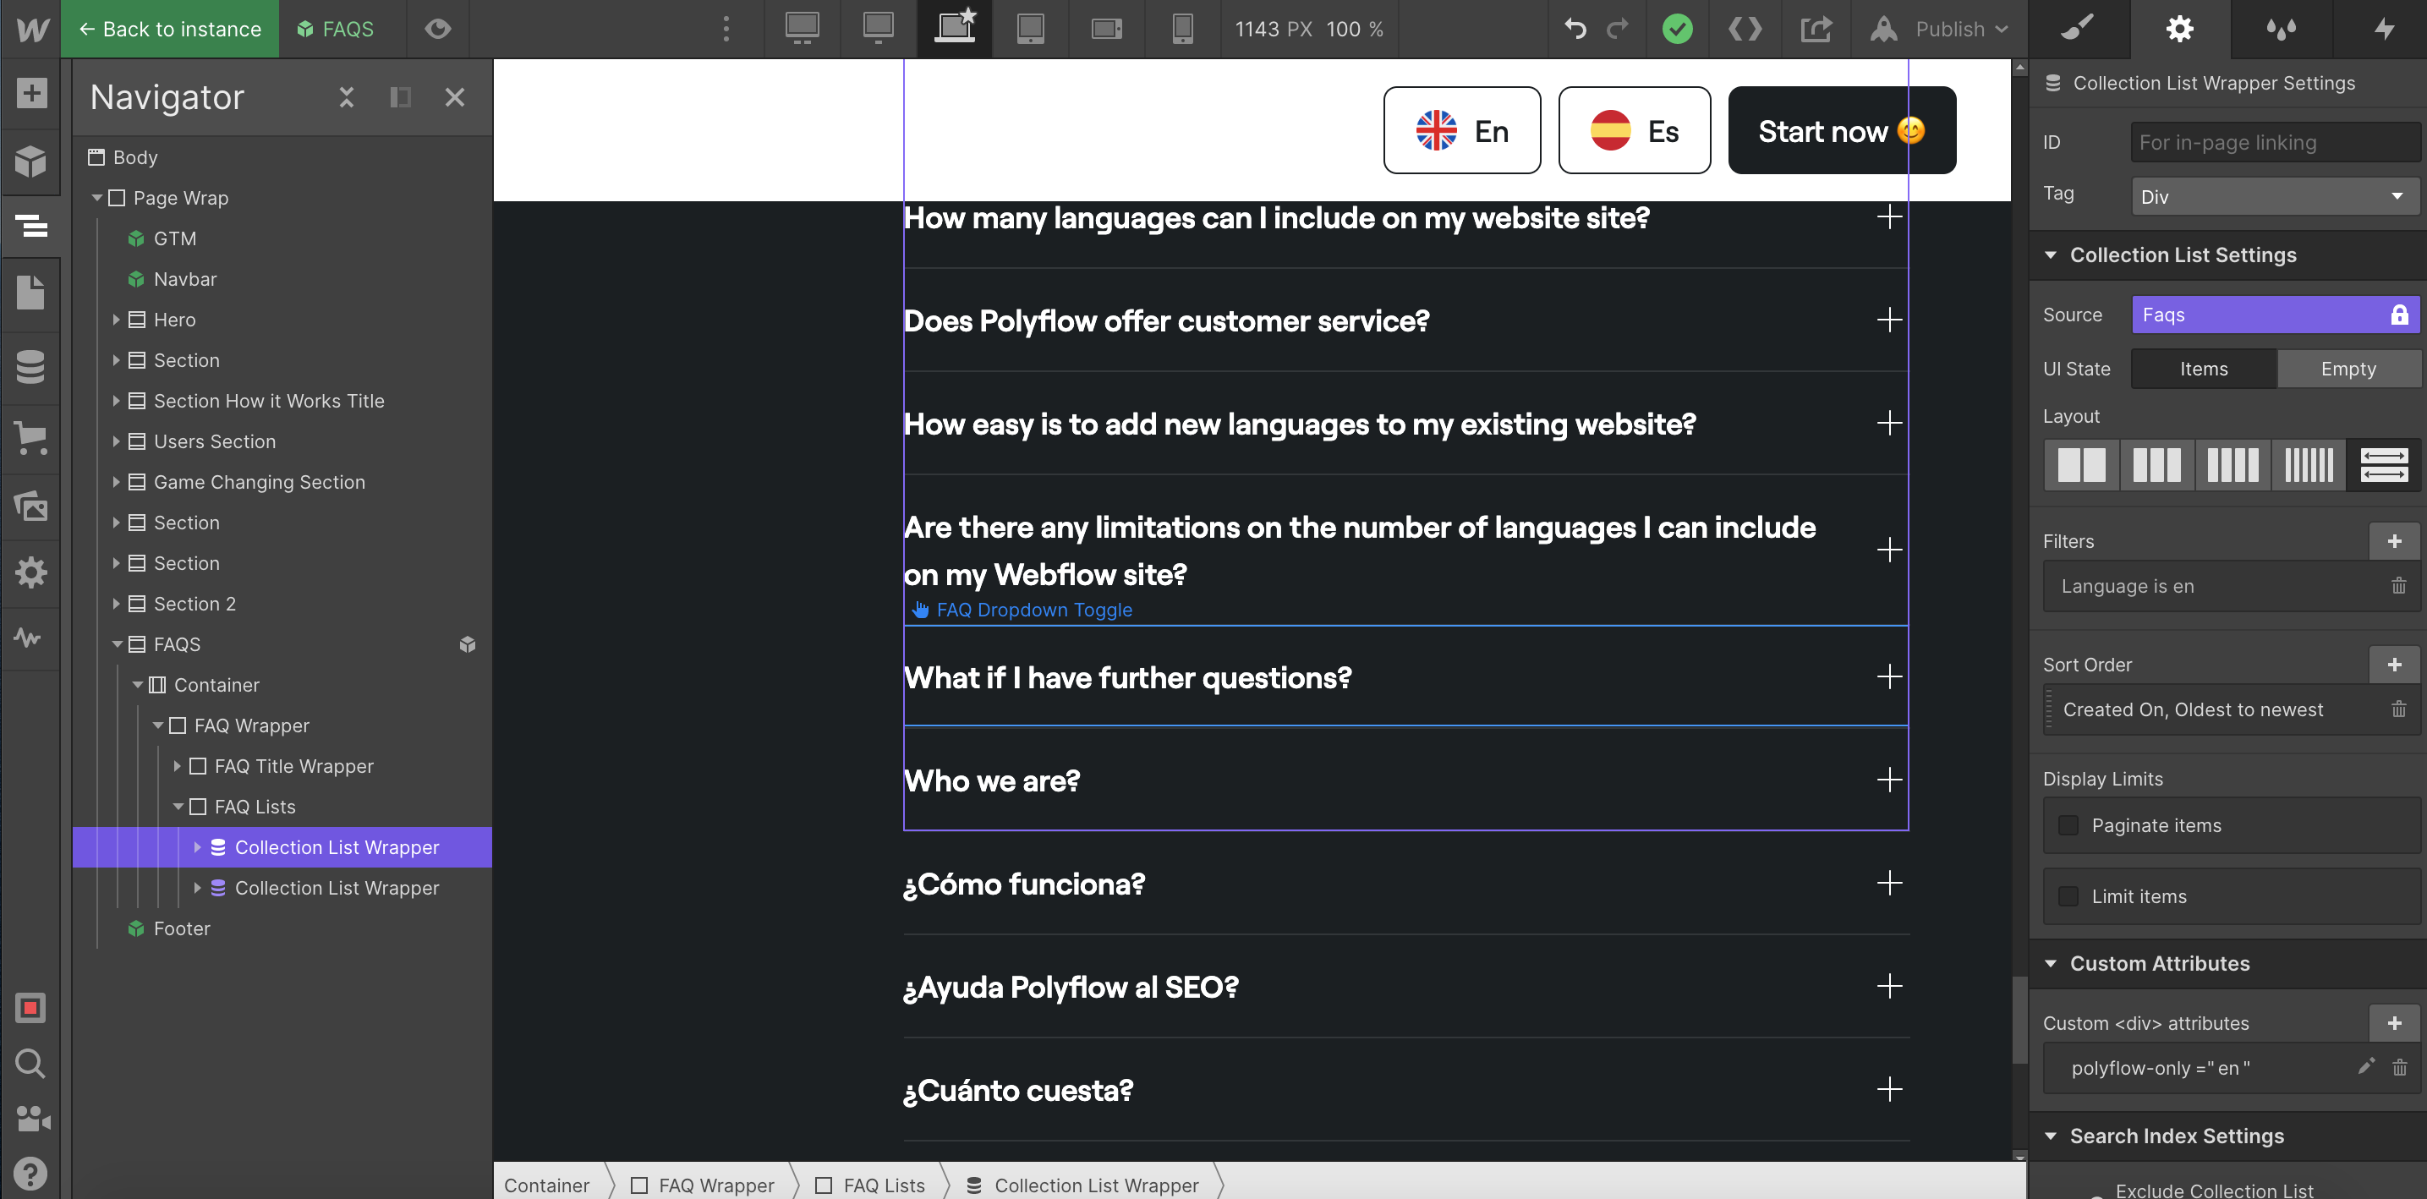2427x1199 pixels.
Task: Open the Interactions lightning tab
Action: pyautogui.click(x=2383, y=28)
